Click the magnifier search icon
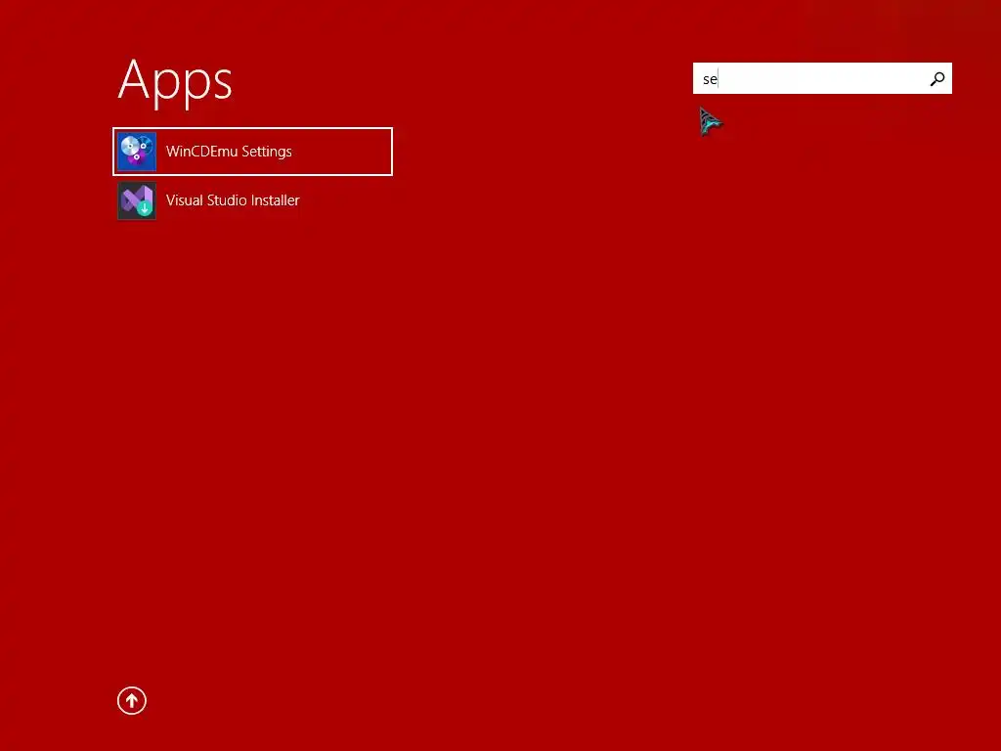Screen dimensions: 1001x751 coord(936,78)
